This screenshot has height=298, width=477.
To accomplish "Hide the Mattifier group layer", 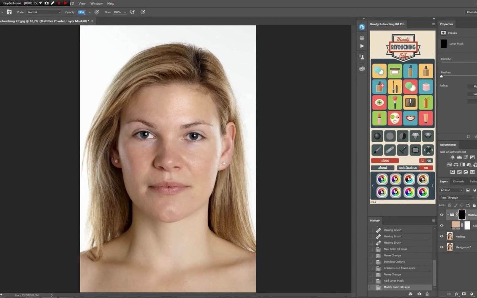I will click(442, 214).
